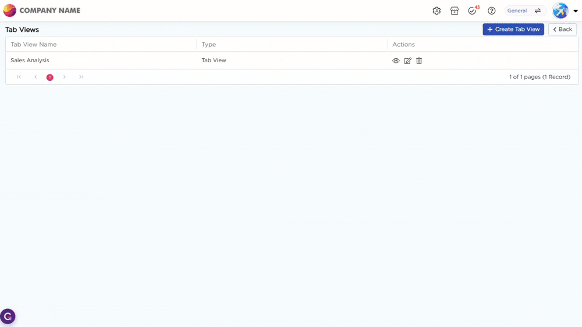Jump to last page in pagination
This screenshot has width=582, height=327.
click(x=81, y=77)
